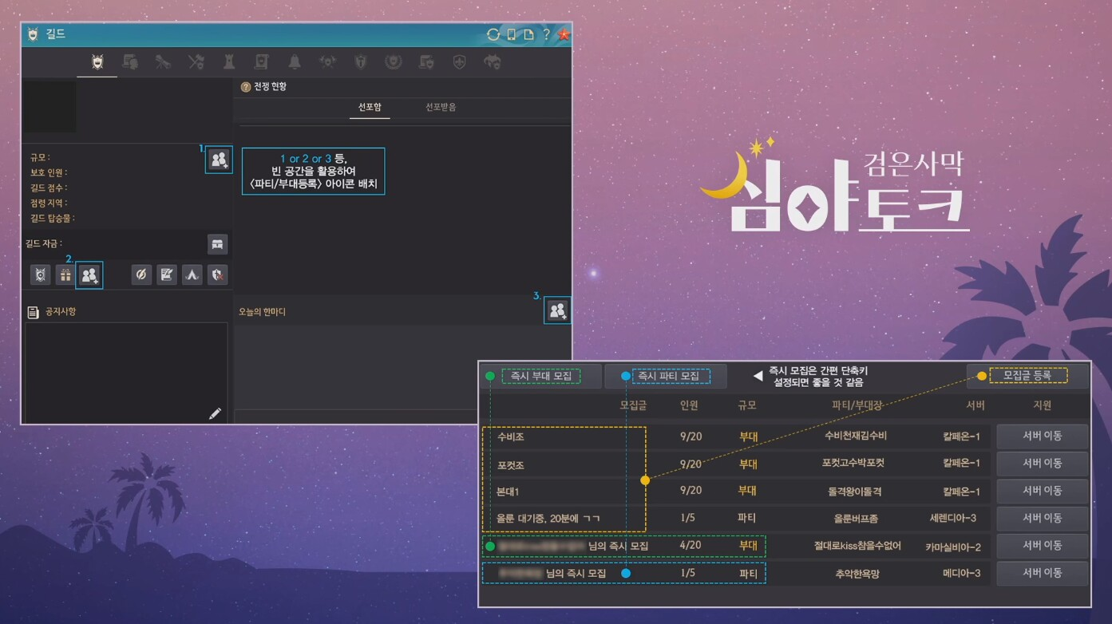Click the shield with red X icon
Viewport: 1112px width, 624px height.
pos(217,275)
